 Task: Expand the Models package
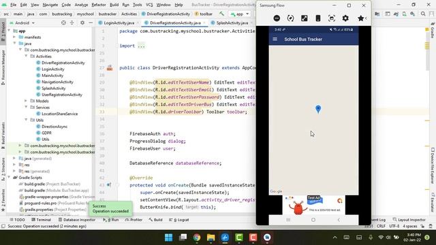click(x=26, y=101)
